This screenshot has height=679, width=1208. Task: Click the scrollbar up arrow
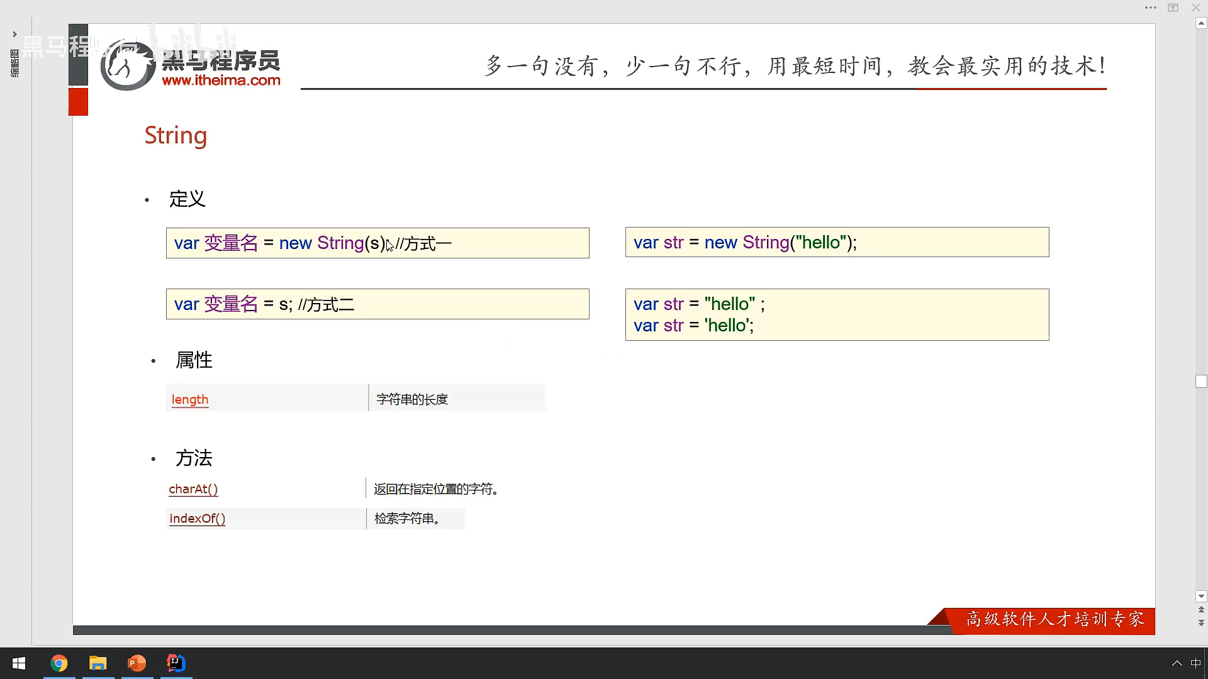pyautogui.click(x=1201, y=23)
